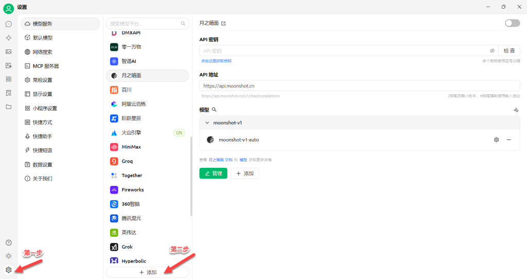The height and width of the screenshot is (279, 527).
Task: Select the Fireworks provider
Action: coord(147,190)
